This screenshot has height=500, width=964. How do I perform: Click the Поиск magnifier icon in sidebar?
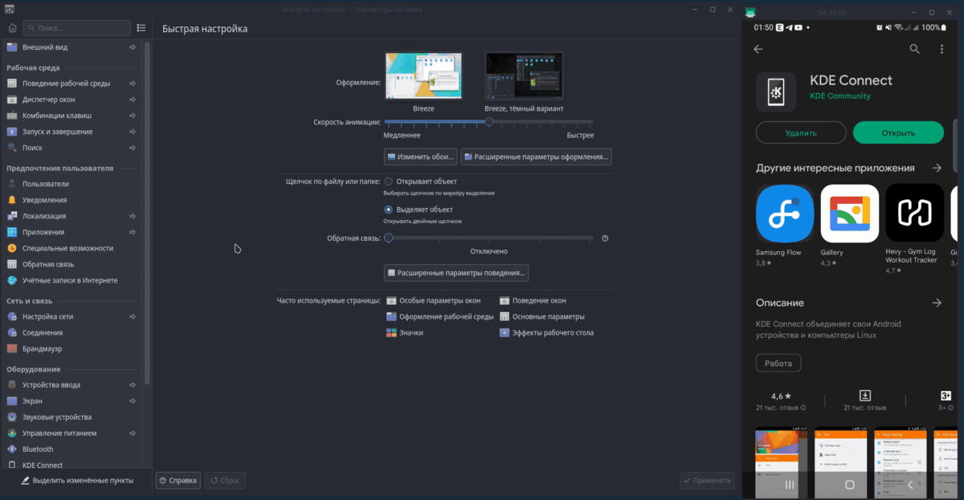click(12, 148)
